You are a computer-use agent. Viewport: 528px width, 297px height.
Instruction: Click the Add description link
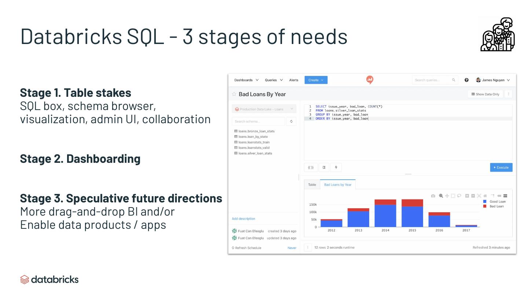point(243,219)
